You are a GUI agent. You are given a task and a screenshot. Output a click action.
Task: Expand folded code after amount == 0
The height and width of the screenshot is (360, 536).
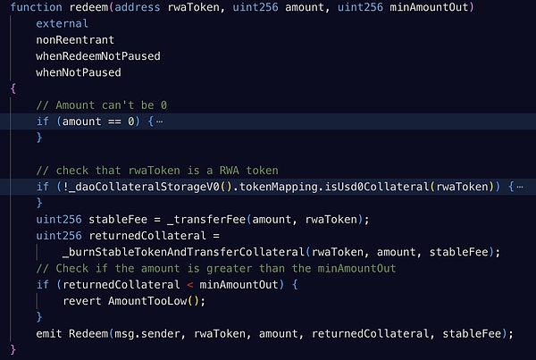coord(159,121)
